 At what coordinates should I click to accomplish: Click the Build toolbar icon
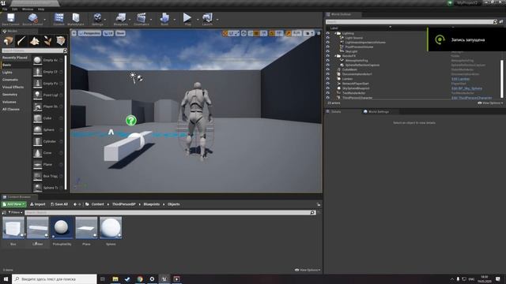164,19
